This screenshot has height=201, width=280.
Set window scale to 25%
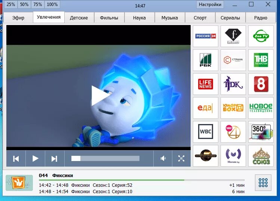[11, 4]
